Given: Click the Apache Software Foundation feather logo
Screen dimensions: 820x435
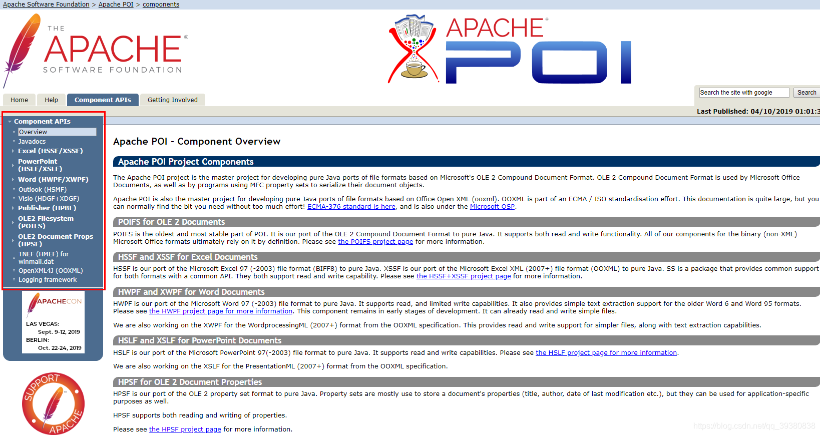Looking at the screenshot, I should (x=95, y=50).
